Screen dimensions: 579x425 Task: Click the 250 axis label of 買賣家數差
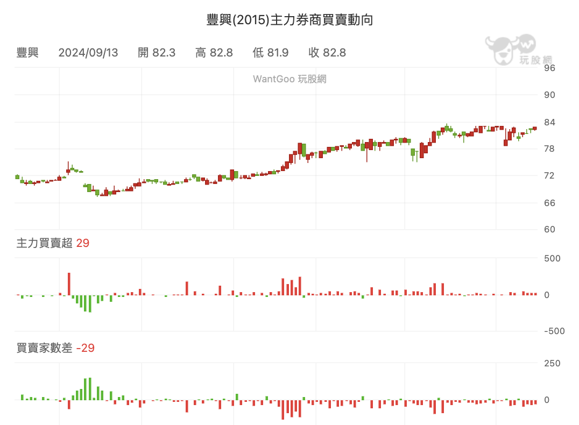[x=552, y=363]
